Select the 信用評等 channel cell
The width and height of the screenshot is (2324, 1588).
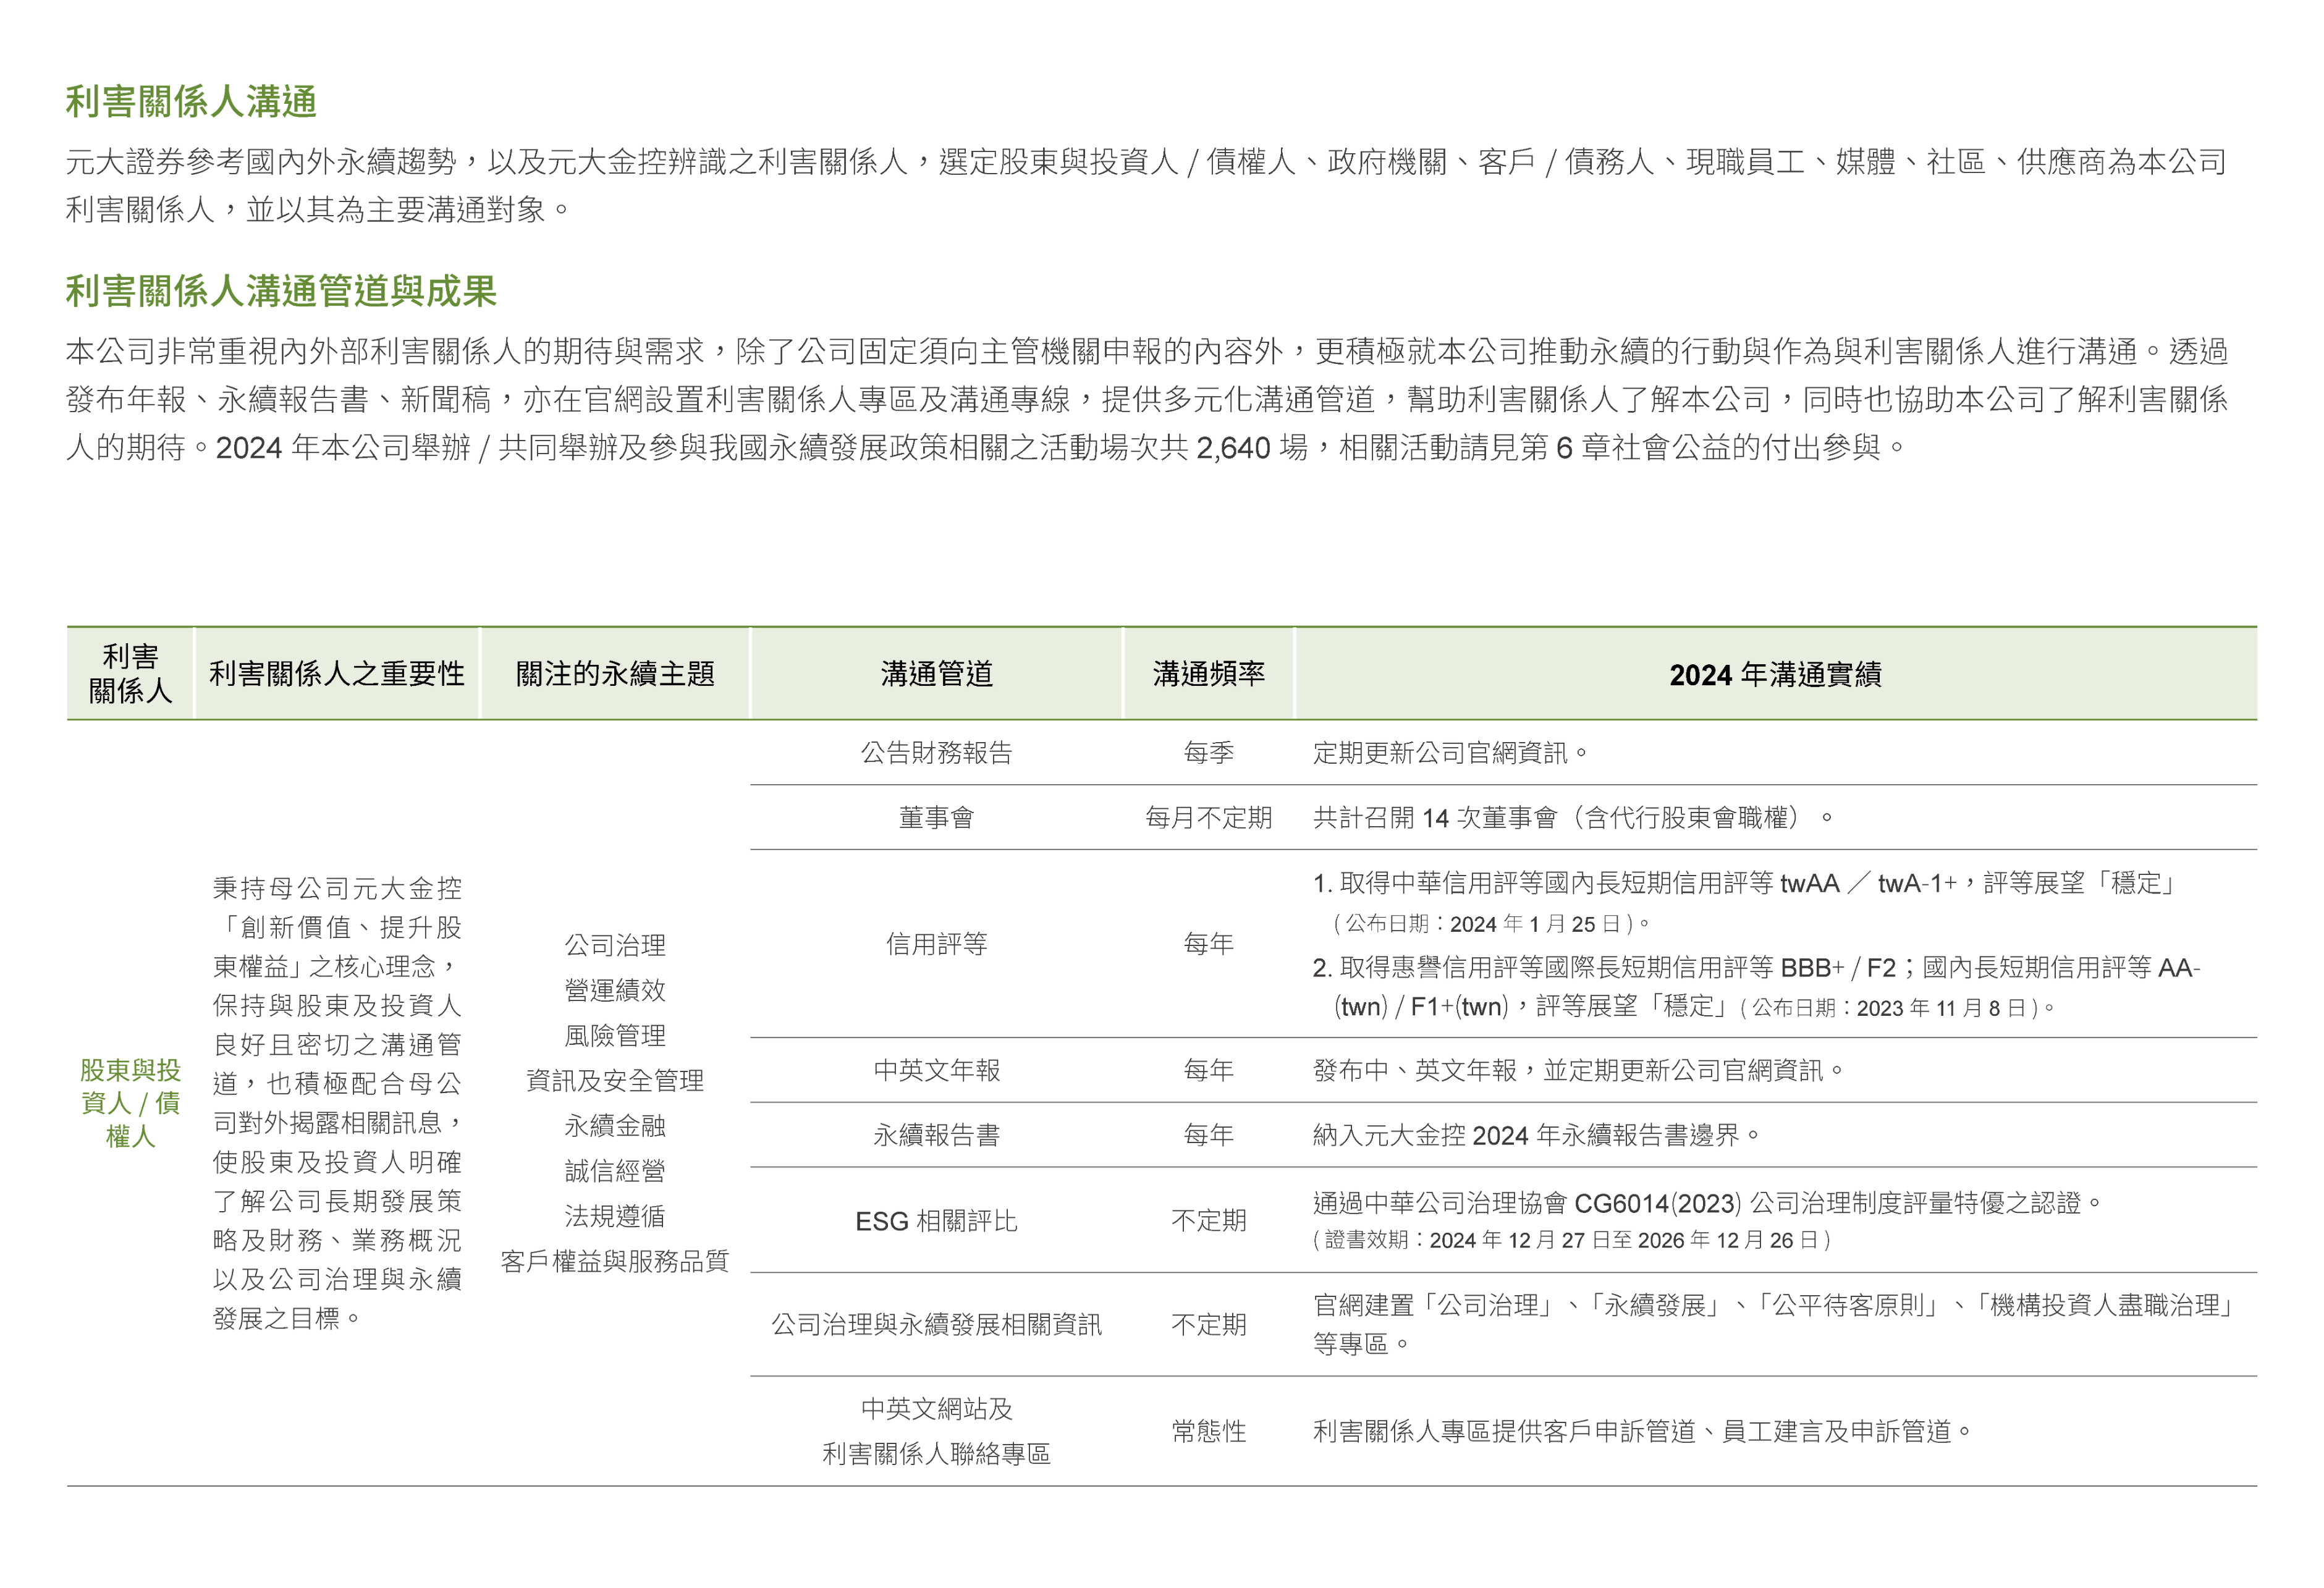[x=936, y=944]
